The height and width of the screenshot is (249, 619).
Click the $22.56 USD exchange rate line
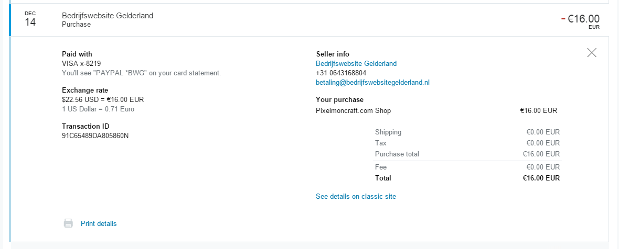coord(103,99)
